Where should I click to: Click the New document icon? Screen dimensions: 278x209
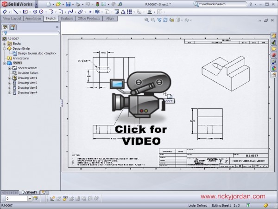pyautogui.click(x=48, y=4)
